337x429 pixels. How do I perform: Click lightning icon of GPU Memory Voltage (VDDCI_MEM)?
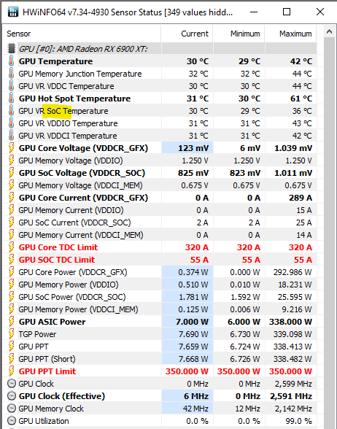click(x=11, y=185)
